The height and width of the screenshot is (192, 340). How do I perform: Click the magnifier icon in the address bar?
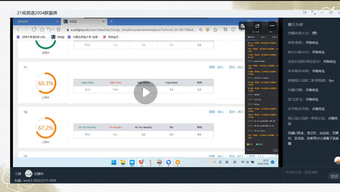[201, 30]
